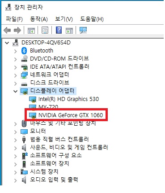Expand the 디스크 드라이브 category
Viewport: 165px width, 193px height.
pyautogui.click(x=16, y=83)
